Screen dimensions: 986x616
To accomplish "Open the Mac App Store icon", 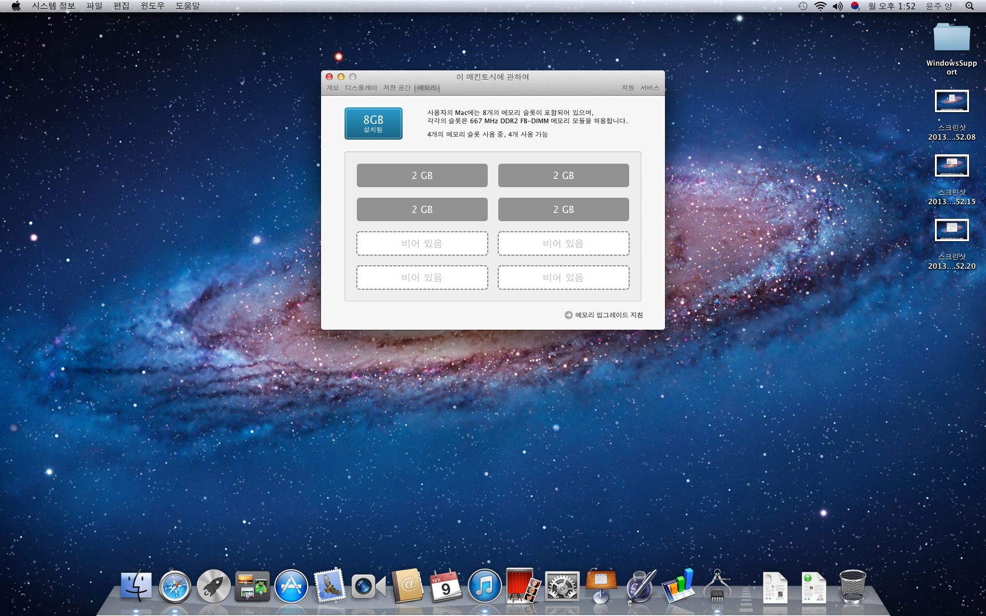I will point(291,587).
